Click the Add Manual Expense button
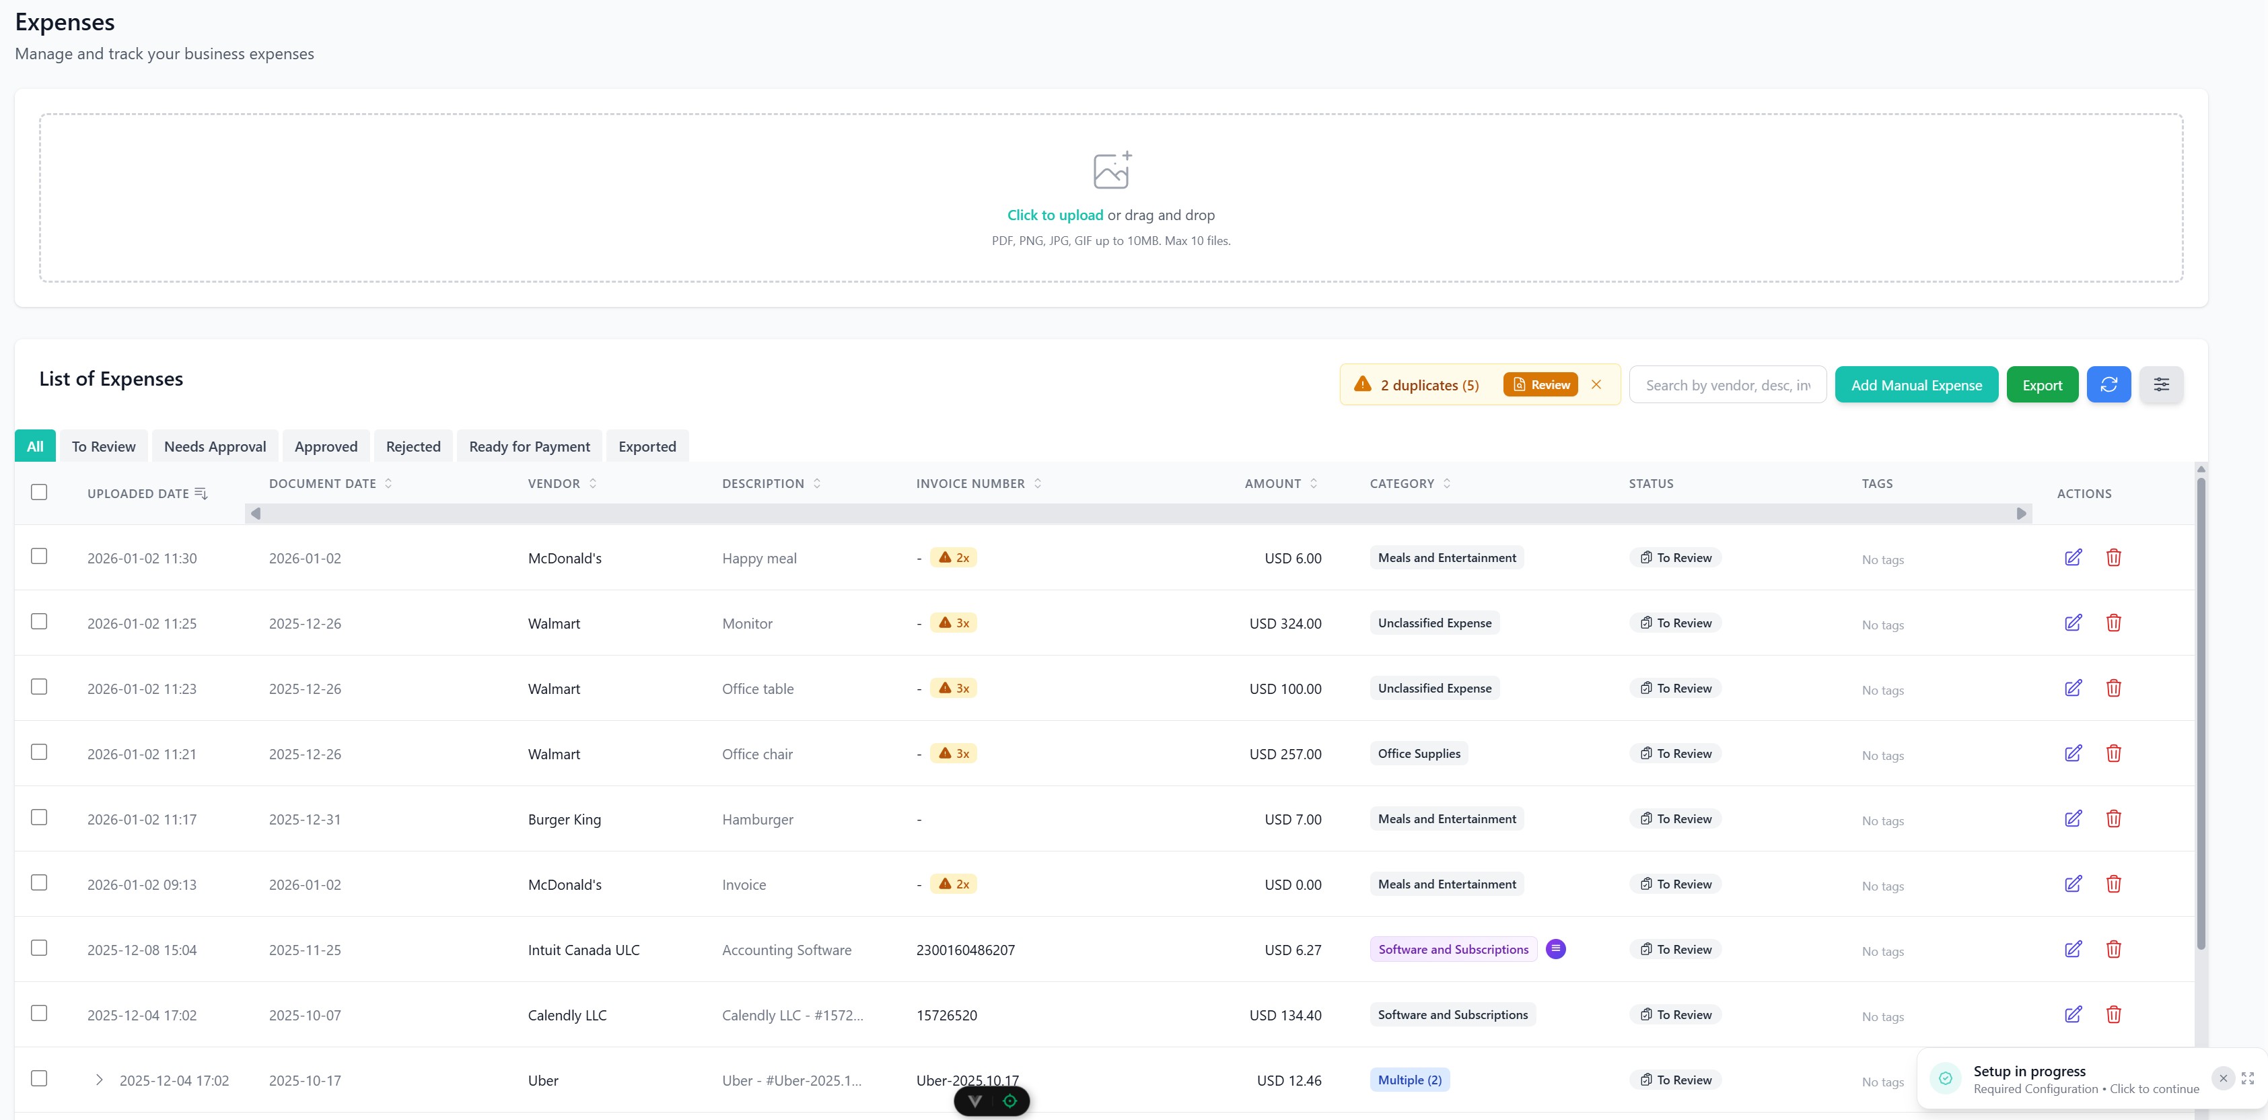 point(1916,384)
